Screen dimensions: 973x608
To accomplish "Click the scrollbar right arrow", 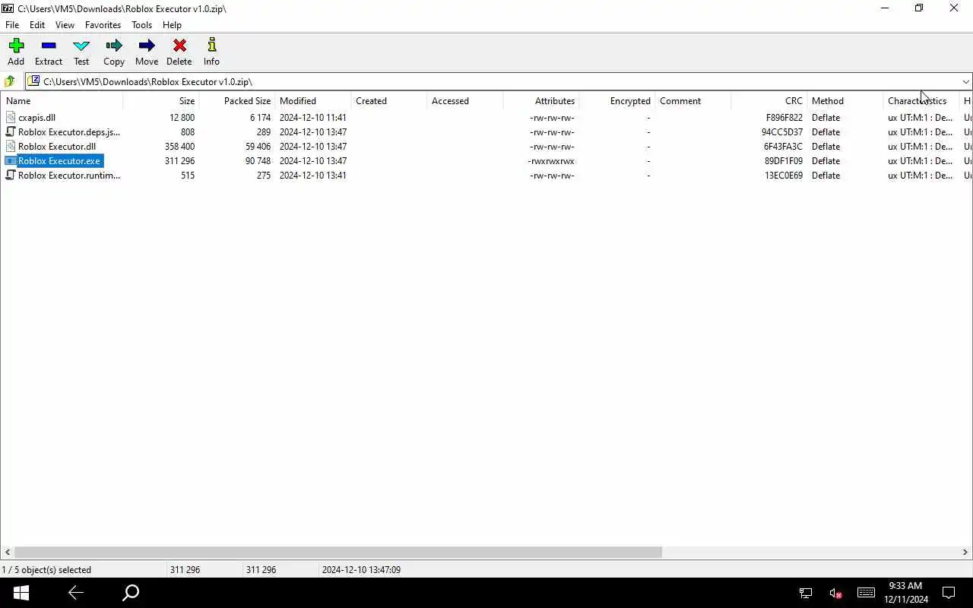I will point(965,553).
